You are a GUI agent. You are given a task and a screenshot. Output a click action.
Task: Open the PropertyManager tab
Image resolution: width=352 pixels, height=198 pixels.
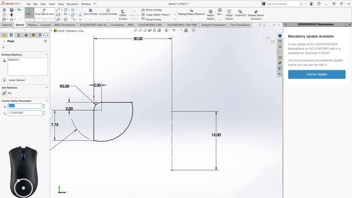pos(12,35)
